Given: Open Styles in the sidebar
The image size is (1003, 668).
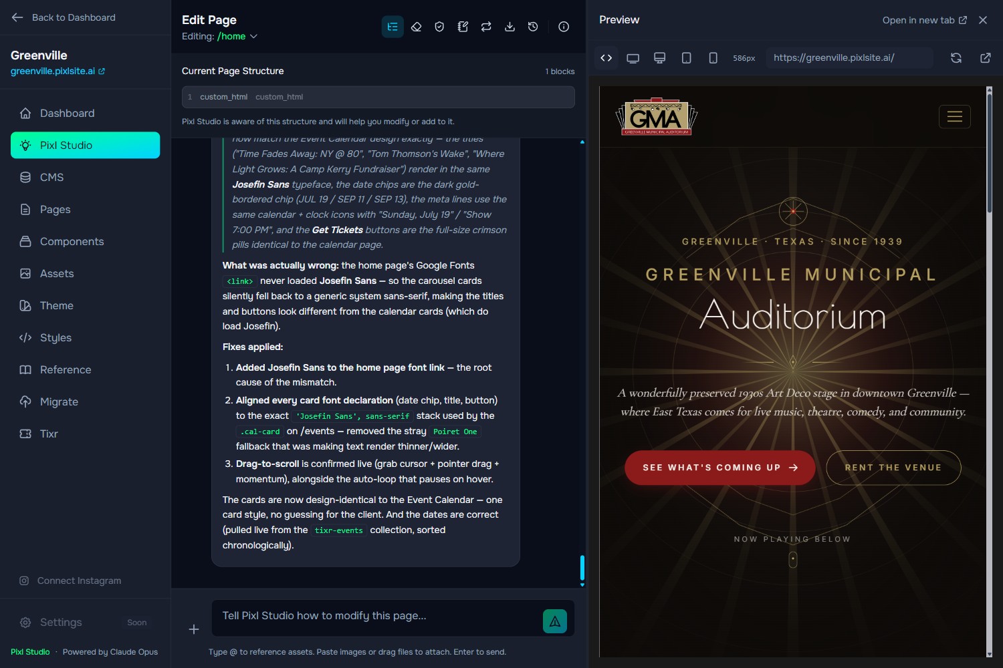Looking at the screenshot, I should pyautogui.click(x=86, y=337).
